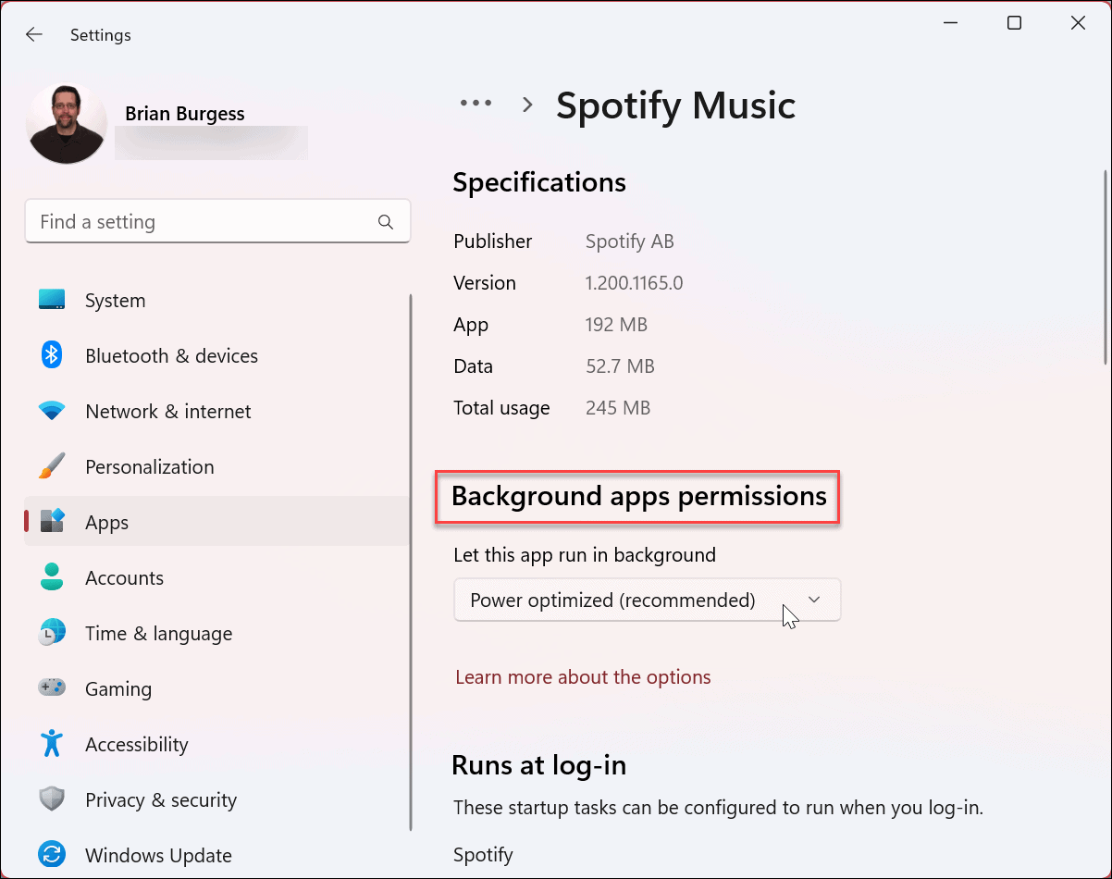Screen dimensions: 1112x879
Task: Close the Settings window
Action: coord(1078,23)
